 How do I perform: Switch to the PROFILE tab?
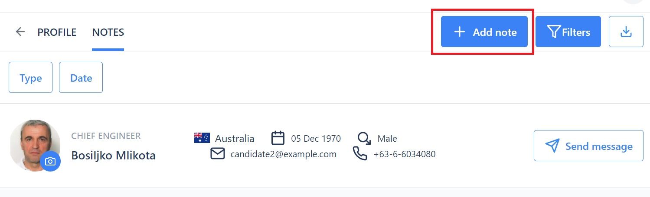57,32
